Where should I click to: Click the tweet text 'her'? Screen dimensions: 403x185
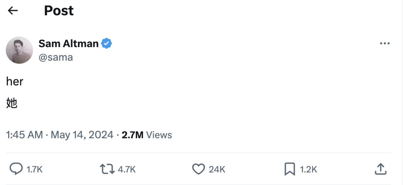coord(15,82)
